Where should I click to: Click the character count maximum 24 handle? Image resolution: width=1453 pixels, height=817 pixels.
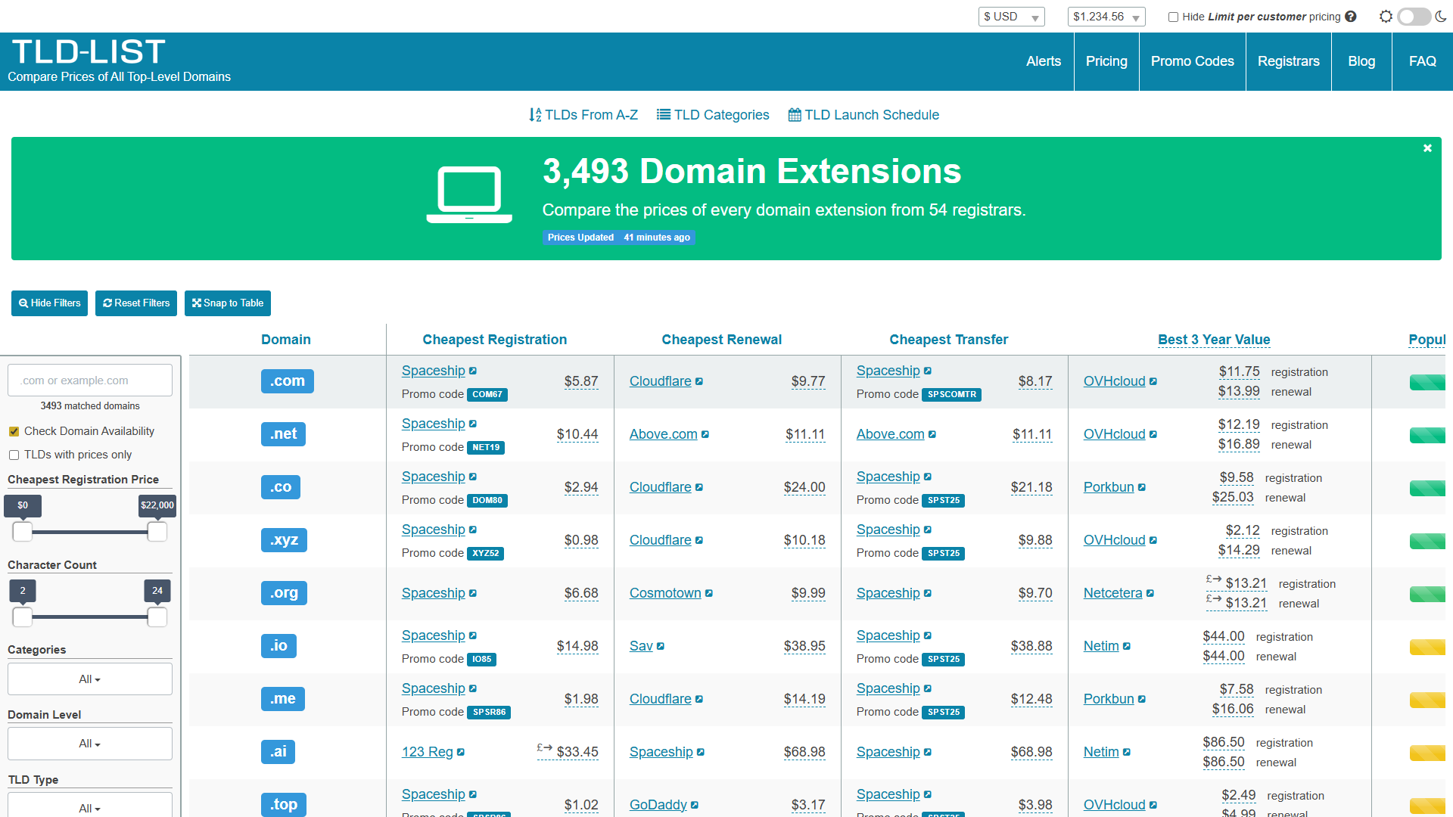click(157, 617)
